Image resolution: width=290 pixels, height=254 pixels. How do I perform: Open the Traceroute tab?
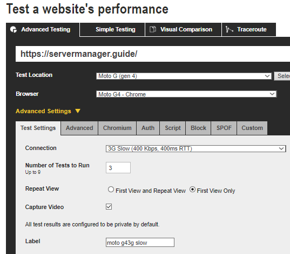point(249,29)
